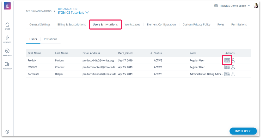Click Date Joined column header

(x=125, y=53)
